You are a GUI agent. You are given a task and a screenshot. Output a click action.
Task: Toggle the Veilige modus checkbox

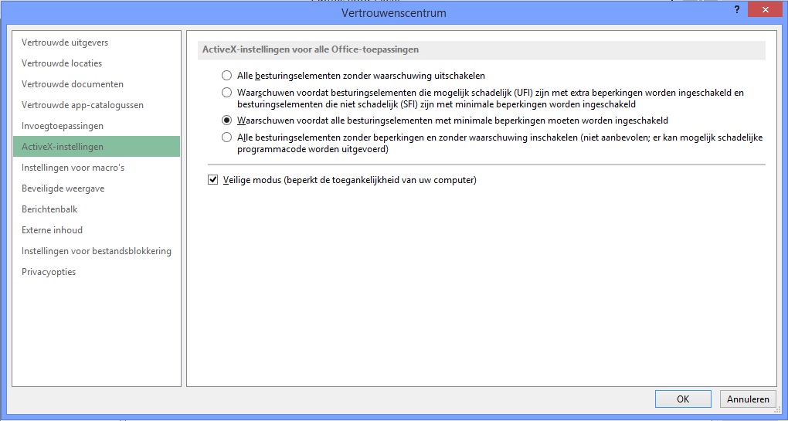click(x=213, y=181)
